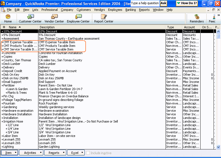Open the Vendor Center
Viewport: 221px width, 158px height.
pos(54,19)
